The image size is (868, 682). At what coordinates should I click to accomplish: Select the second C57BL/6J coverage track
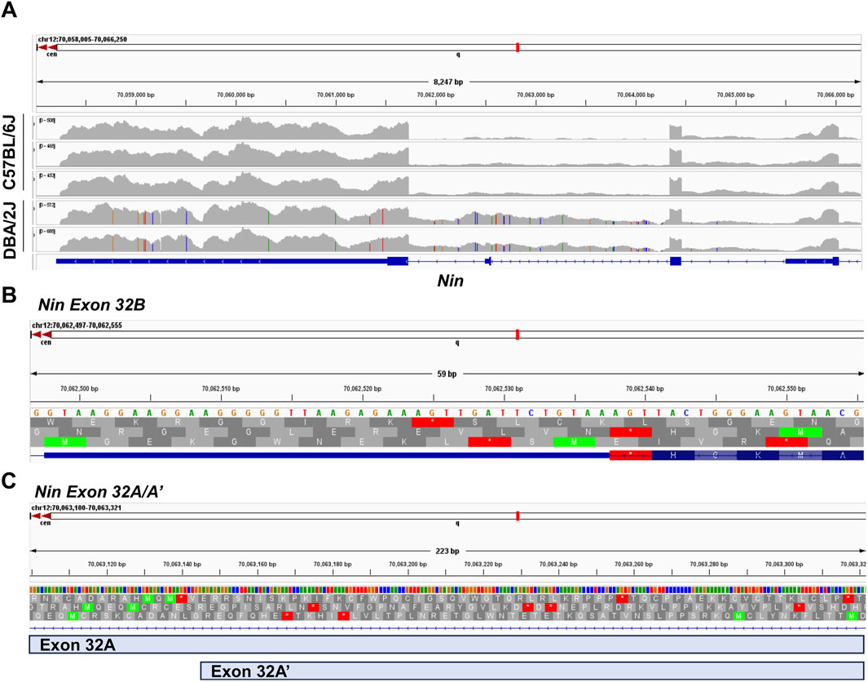click(448, 154)
